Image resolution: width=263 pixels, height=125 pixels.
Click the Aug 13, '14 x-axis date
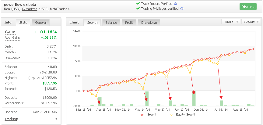point(241,109)
